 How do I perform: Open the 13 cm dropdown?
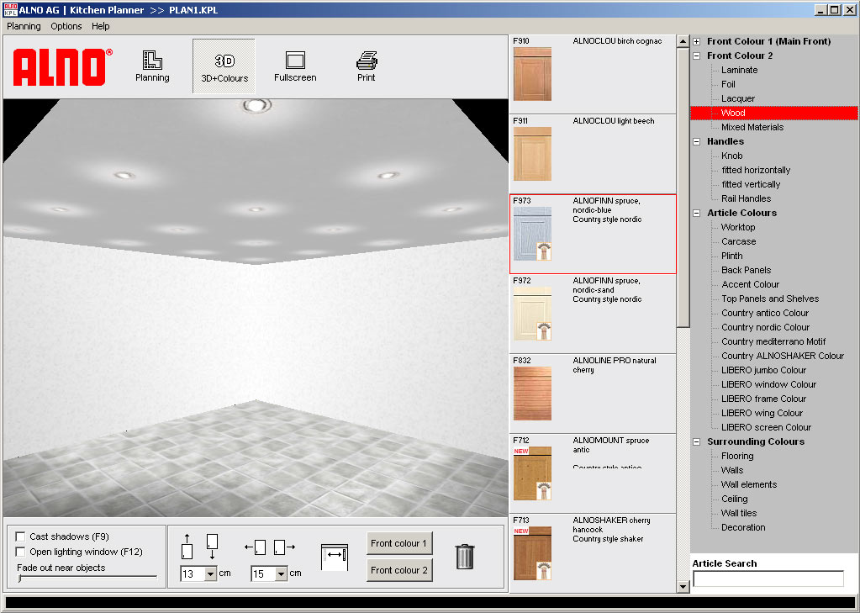pyautogui.click(x=208, y=573)
